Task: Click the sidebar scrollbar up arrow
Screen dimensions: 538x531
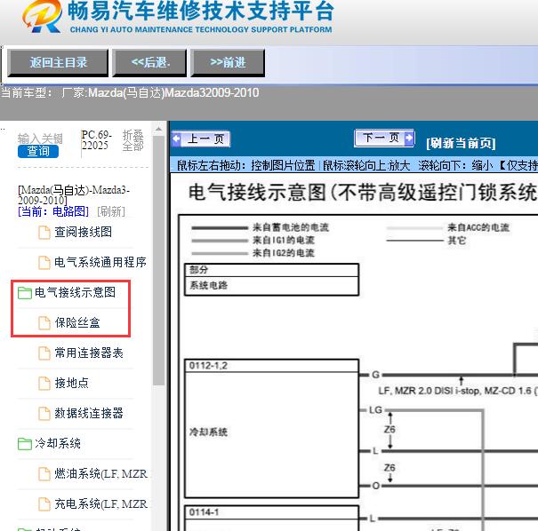Action: tap(158, 130)
